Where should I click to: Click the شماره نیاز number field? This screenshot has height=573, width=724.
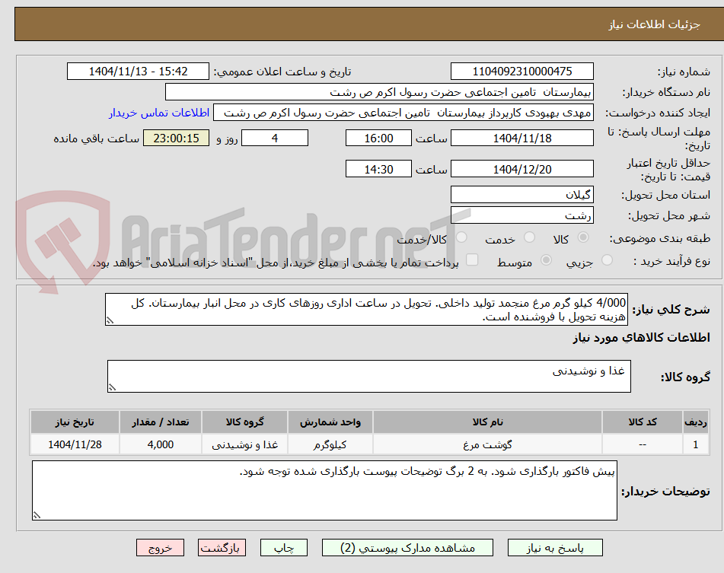coord(521,72)
